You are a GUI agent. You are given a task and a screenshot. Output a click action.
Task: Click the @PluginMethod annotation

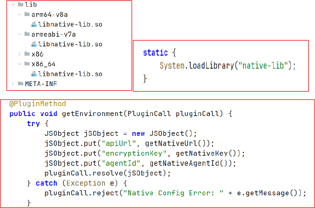[x=38, y=104]
